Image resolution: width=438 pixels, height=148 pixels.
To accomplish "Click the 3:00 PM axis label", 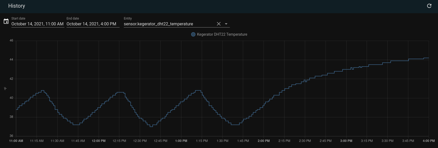I will (x=346, y=141).
